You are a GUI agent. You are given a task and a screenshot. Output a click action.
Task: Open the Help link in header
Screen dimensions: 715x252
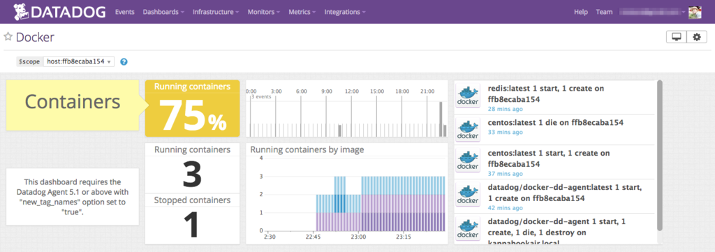[x=580, y=13]
